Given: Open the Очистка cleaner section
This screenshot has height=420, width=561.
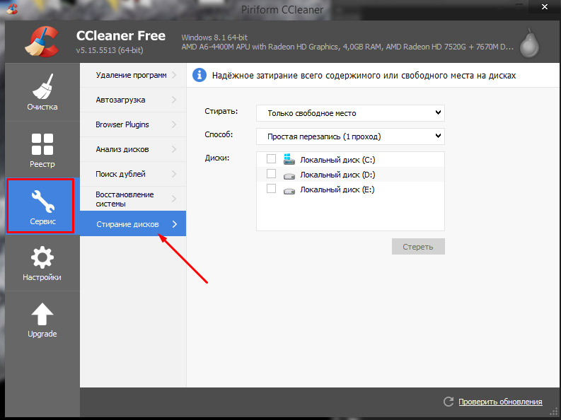Looking at the screenshot, I should (x=42, y=93).
